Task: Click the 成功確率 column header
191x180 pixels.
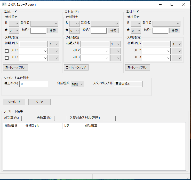Action: [134, 126]
